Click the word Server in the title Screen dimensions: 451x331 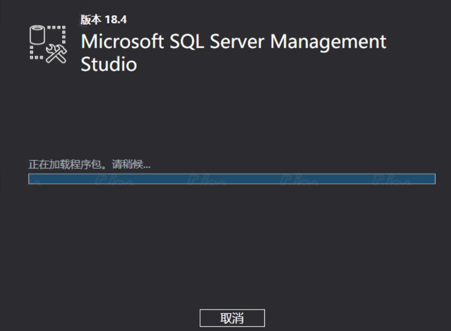click(237, 42)
